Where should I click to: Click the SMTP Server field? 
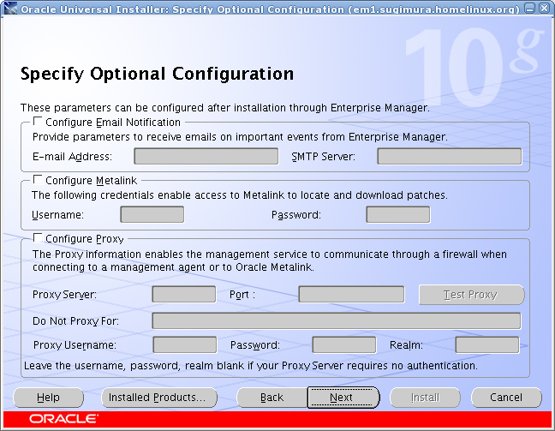point(450,156)
